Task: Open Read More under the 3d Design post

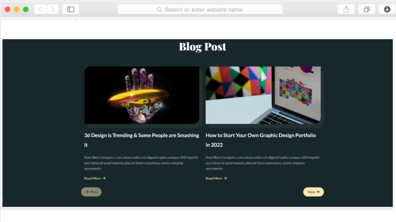Action: 95,178
